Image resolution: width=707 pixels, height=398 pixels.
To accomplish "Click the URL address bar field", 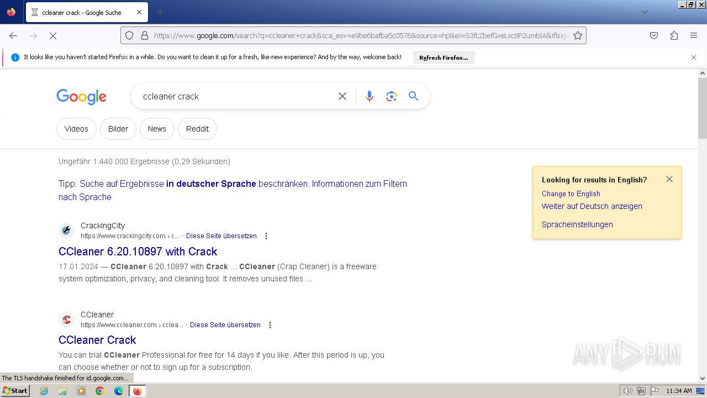I will click(353, 35).
